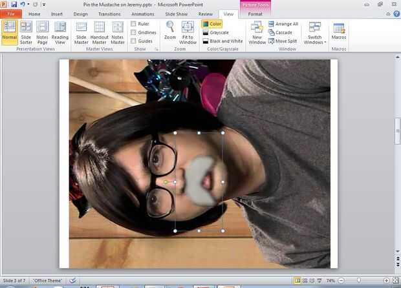Image resolution: width=401 pixels, height=288 pixels.
Task: Click zoom in plus button
Action: pos(386,281)
